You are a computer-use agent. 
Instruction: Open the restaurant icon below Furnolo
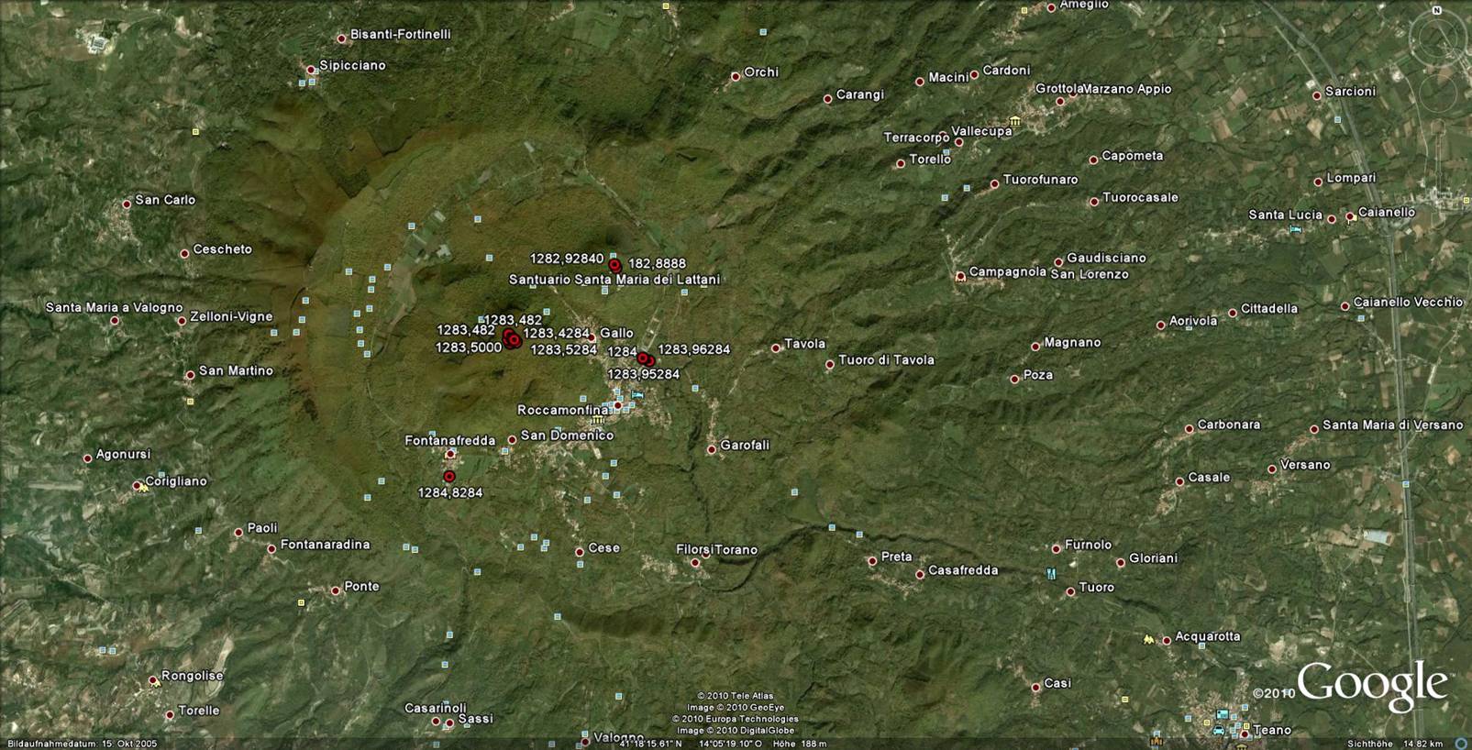pos(1052,574)
